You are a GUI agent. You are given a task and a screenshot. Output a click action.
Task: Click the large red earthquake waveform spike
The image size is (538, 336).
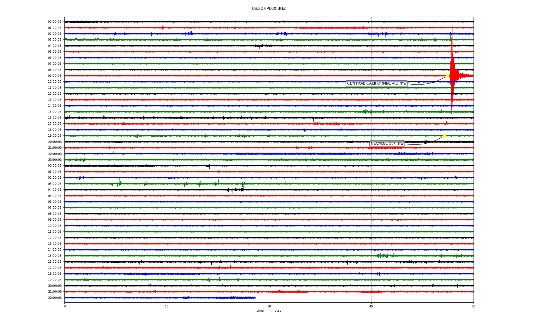pos(452,70)
